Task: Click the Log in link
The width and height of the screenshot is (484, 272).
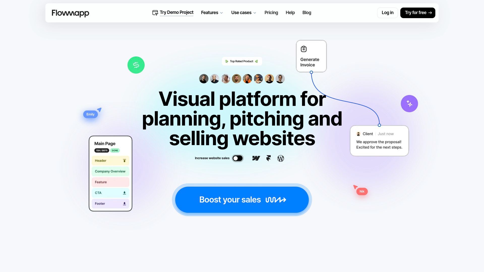Action: pyautogui.click(x=387, y=13)
